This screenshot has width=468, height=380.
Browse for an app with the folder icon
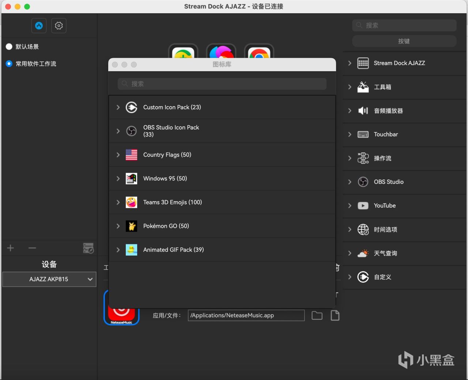(x=317, y=315)
